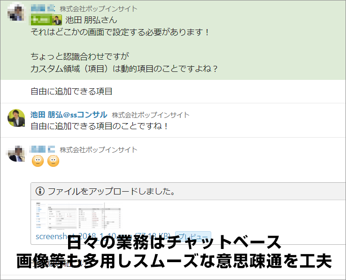Click the info icon beside ファイルをアップロードしました

(x=40, y=191)
